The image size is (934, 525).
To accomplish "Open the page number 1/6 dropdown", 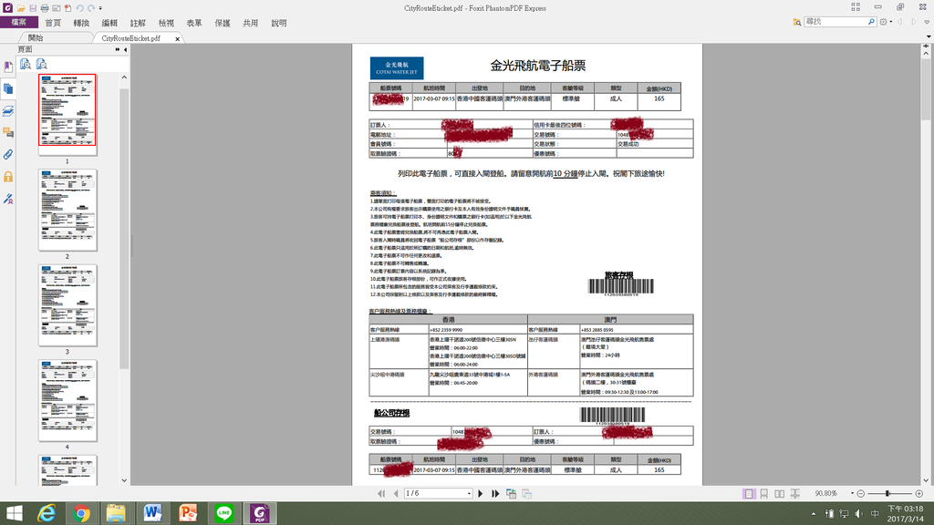I will [x=469, y=493].
